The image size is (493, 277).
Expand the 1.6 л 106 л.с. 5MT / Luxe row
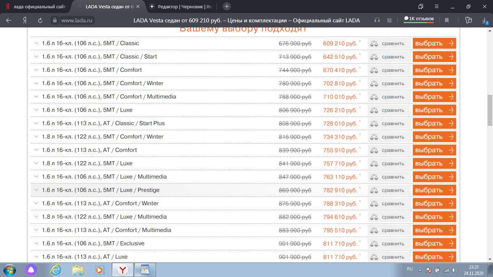tap(36, 110)
